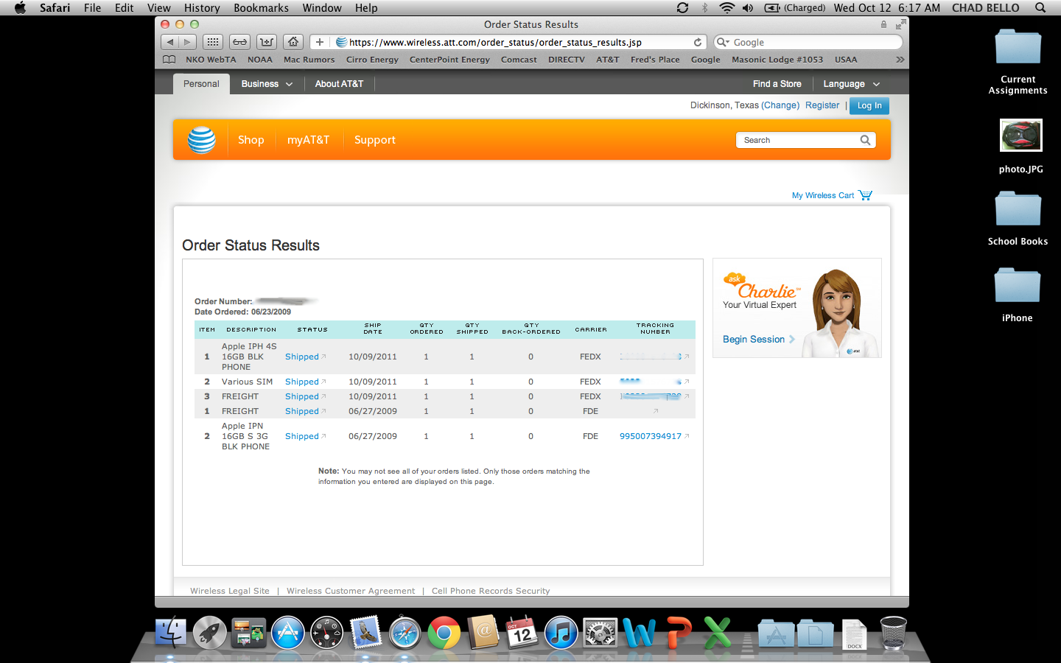The width and height of the screenshot is (1061, 663).
Task: Click the Wi-Fi status icon
Action: [726, 7]
